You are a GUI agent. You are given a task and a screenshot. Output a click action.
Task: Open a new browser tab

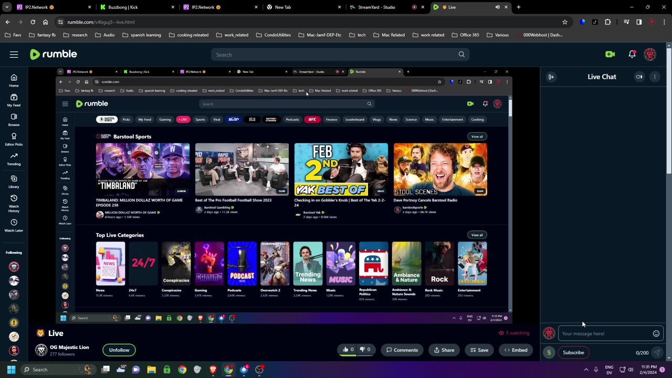(x=518, y=7)
